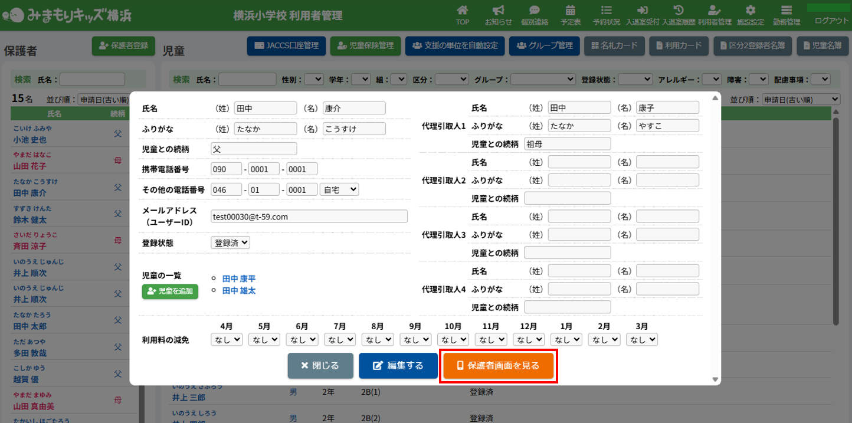
Task: Click ログアウト in the header
Action: coord(831,20)
